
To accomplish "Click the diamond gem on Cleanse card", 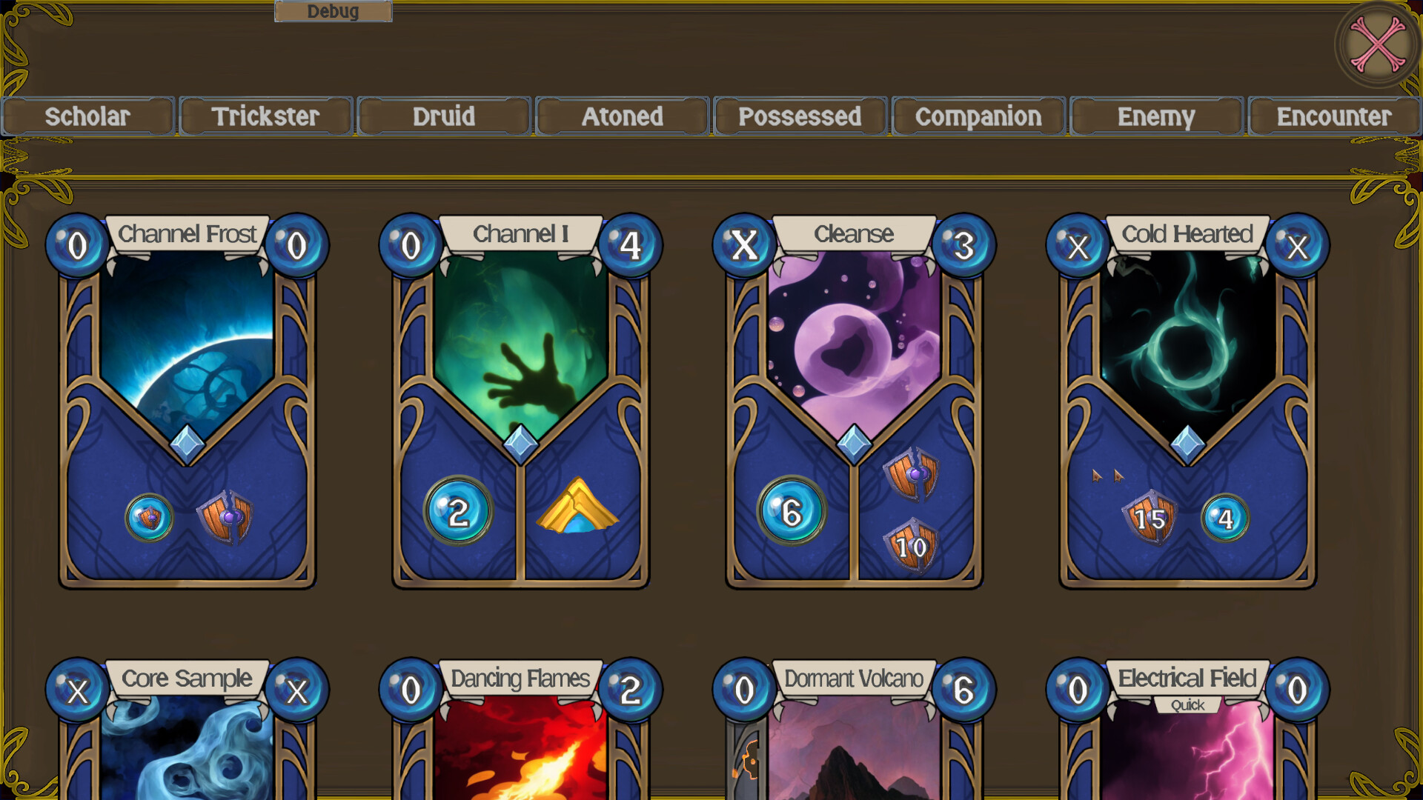I will (x=854, y=444).
